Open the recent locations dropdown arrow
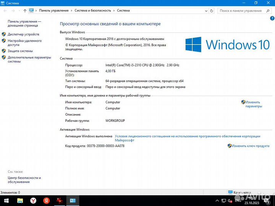275x206 pixels. point(19,11)
